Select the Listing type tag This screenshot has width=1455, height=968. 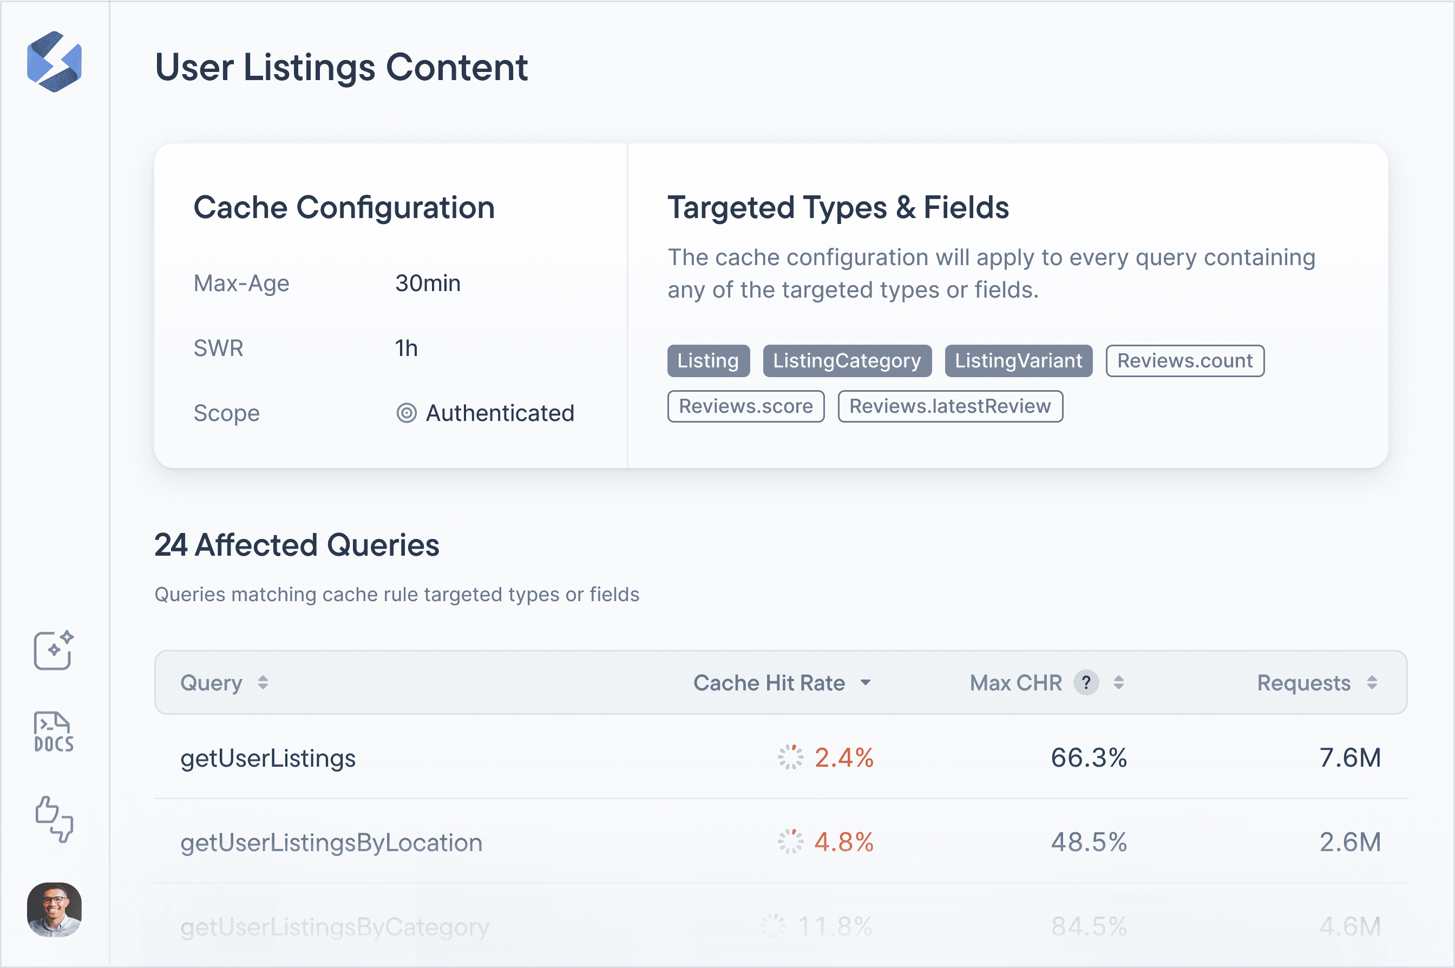[x=707, y=360]
